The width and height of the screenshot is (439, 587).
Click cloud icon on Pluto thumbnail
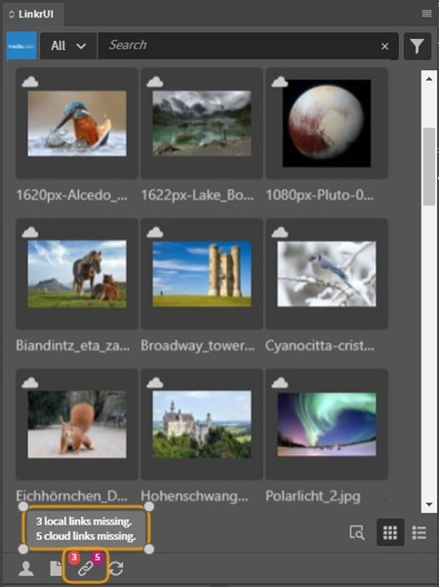click(x=279, y=82)
